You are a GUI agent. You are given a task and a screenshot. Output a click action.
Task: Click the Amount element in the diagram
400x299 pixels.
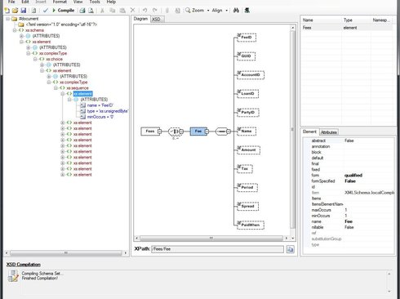click(248, 150)
